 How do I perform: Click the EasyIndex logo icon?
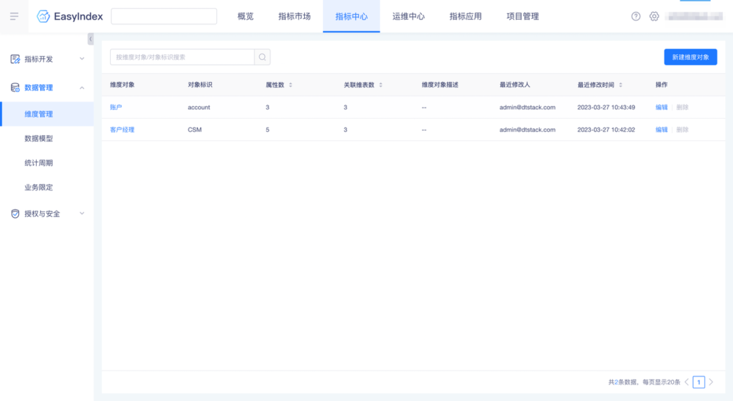43,16
